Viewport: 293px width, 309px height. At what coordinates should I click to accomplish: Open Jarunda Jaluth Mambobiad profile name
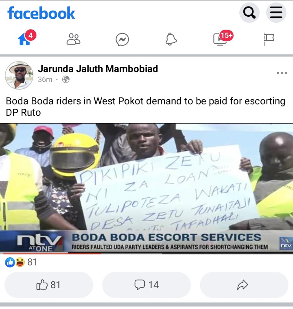point(98,69)
